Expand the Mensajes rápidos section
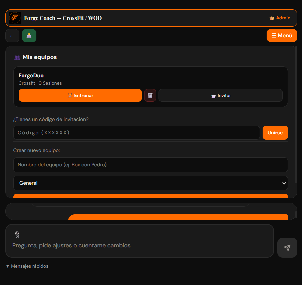The width and height of the screenshot is (302, 285). pyautogui.click(x=27, y=266)
